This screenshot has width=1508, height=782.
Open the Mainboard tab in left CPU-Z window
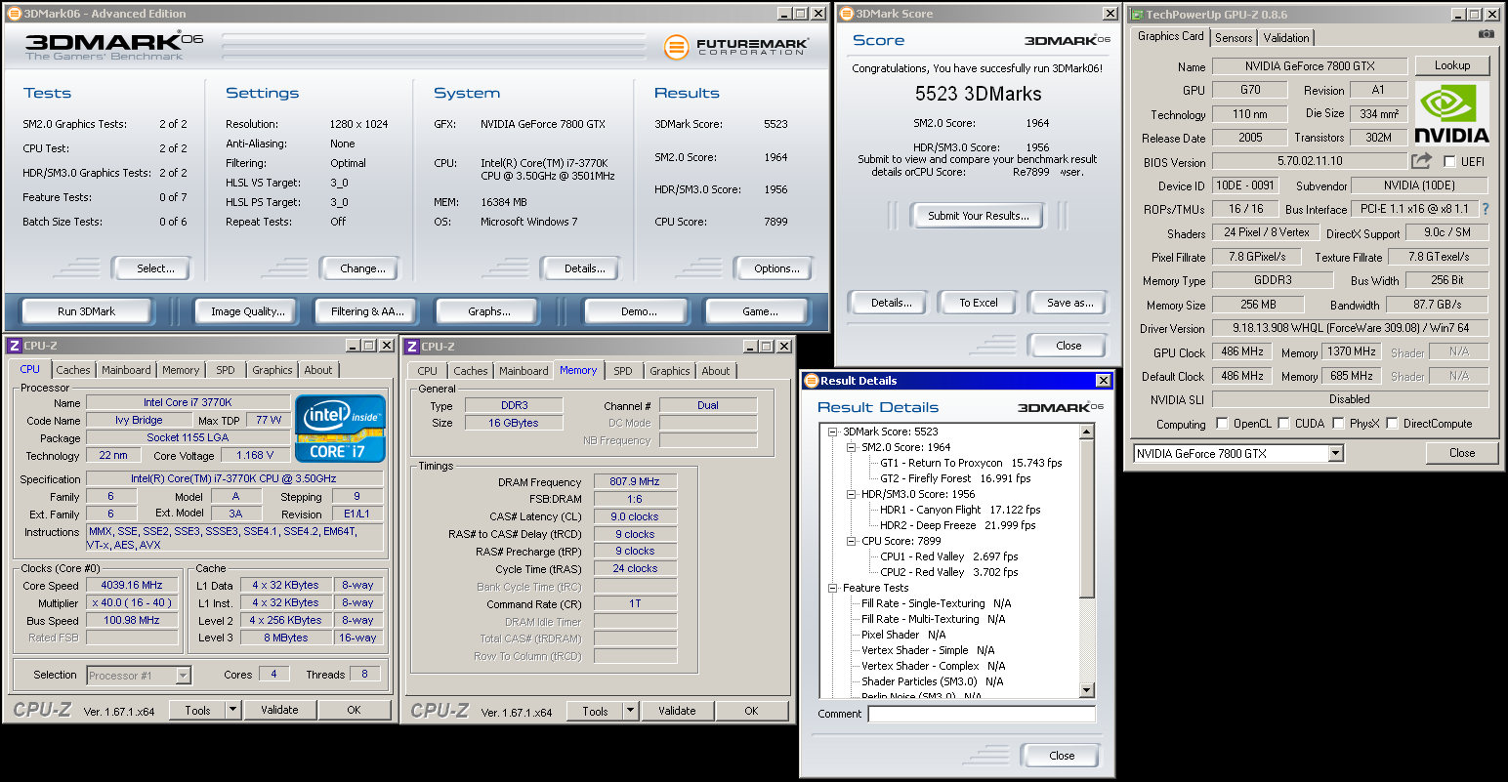(x=126, y=370)
